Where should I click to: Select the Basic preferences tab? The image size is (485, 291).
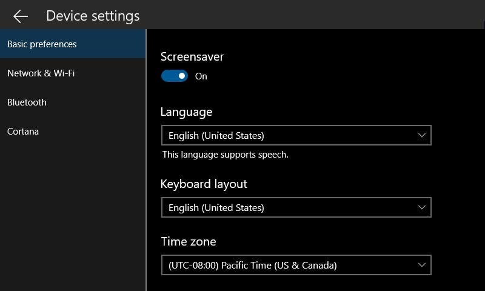tap(73, 44)
